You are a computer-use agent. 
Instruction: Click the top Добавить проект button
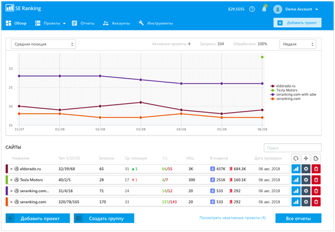click(x=298, y=23)
